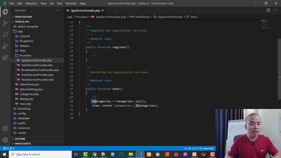Open Camtasia from the taskbar

pos(86,154)
